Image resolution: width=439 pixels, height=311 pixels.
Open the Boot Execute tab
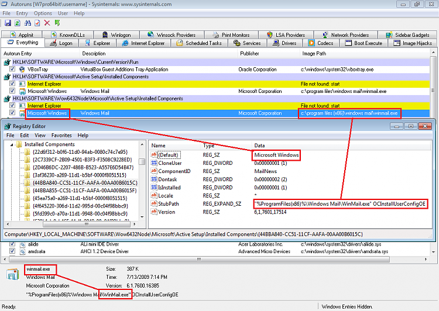tap(363, 43)
